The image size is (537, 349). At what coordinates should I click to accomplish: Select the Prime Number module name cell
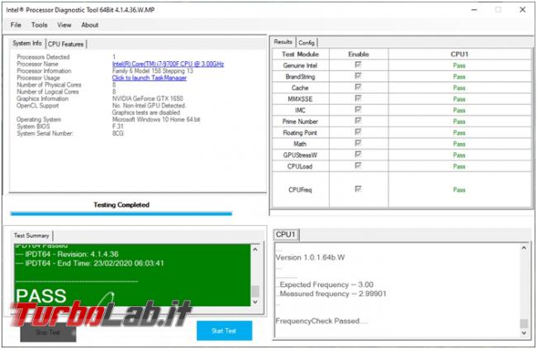(x=301, y=122)
